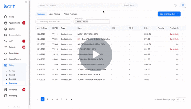Screen dimensions: 191x109
Task: Open row menu for EYERIS SPHERE - 30PK
Action: (183, 49)
